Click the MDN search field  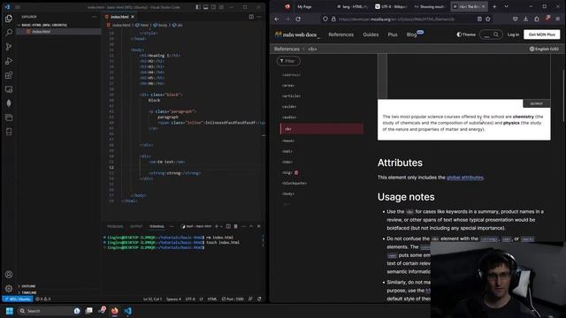(x=491, y=34)
